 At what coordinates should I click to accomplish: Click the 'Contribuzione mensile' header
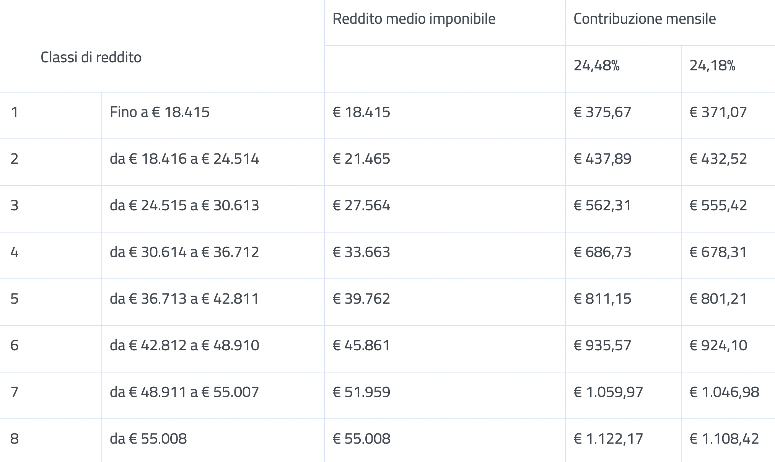coord(645,19)
